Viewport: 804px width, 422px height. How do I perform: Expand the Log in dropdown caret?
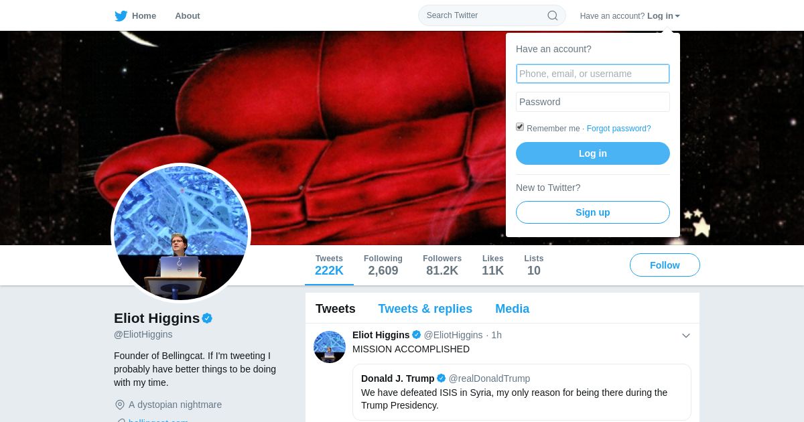point(677,16)
